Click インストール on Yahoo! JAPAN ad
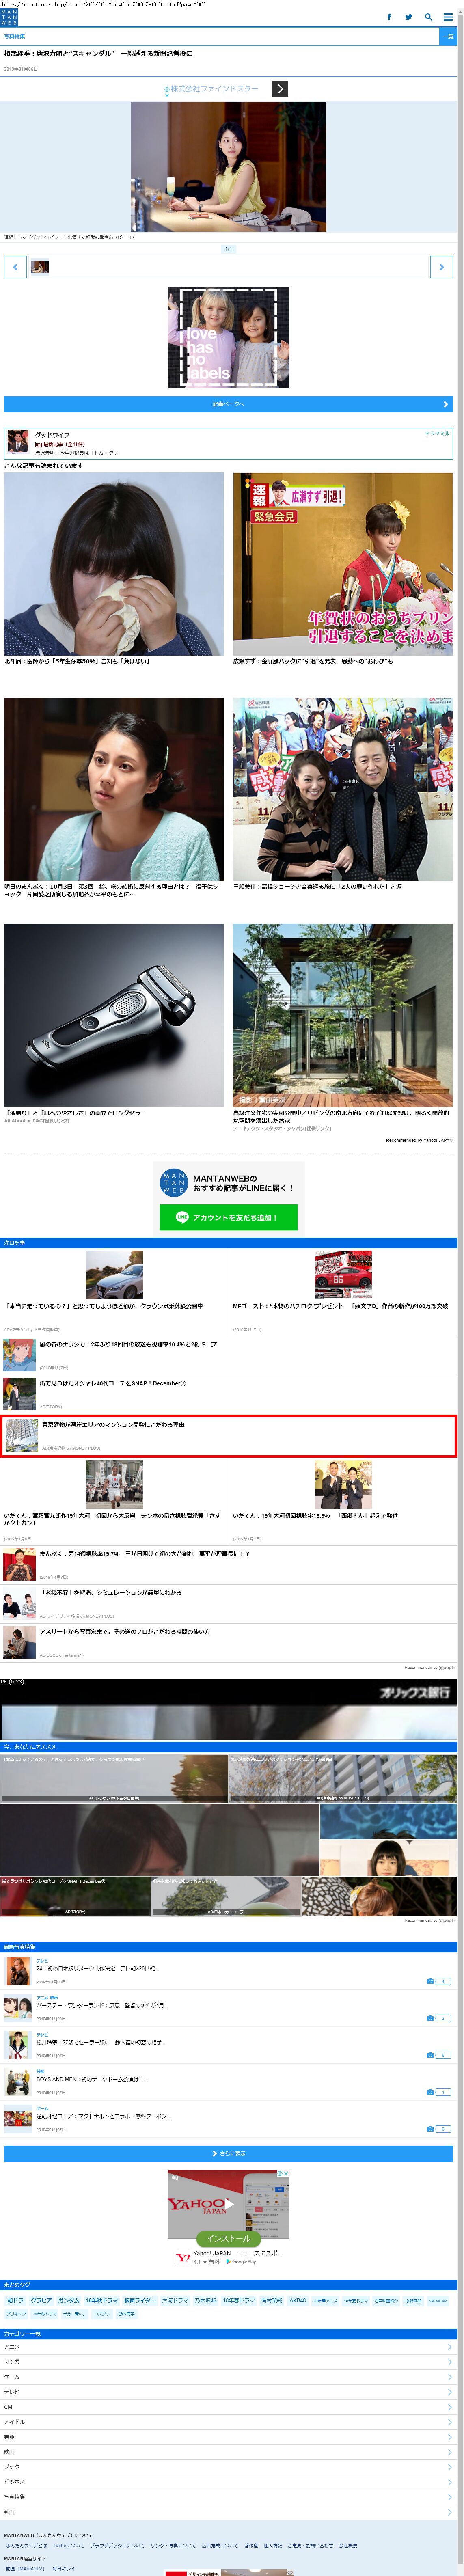Screen dimensions: 464x2576 pos(228,2239)
